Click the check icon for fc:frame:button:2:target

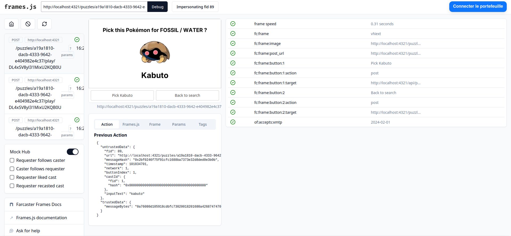(x=233, y=112)
